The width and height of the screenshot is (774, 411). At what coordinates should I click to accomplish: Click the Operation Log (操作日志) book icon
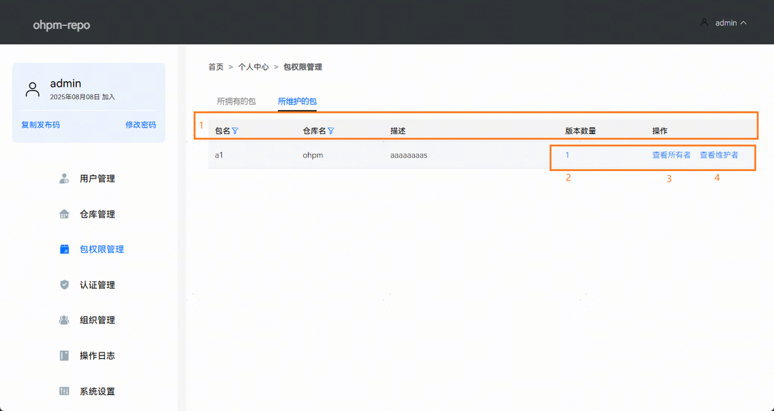coord(64,356)
